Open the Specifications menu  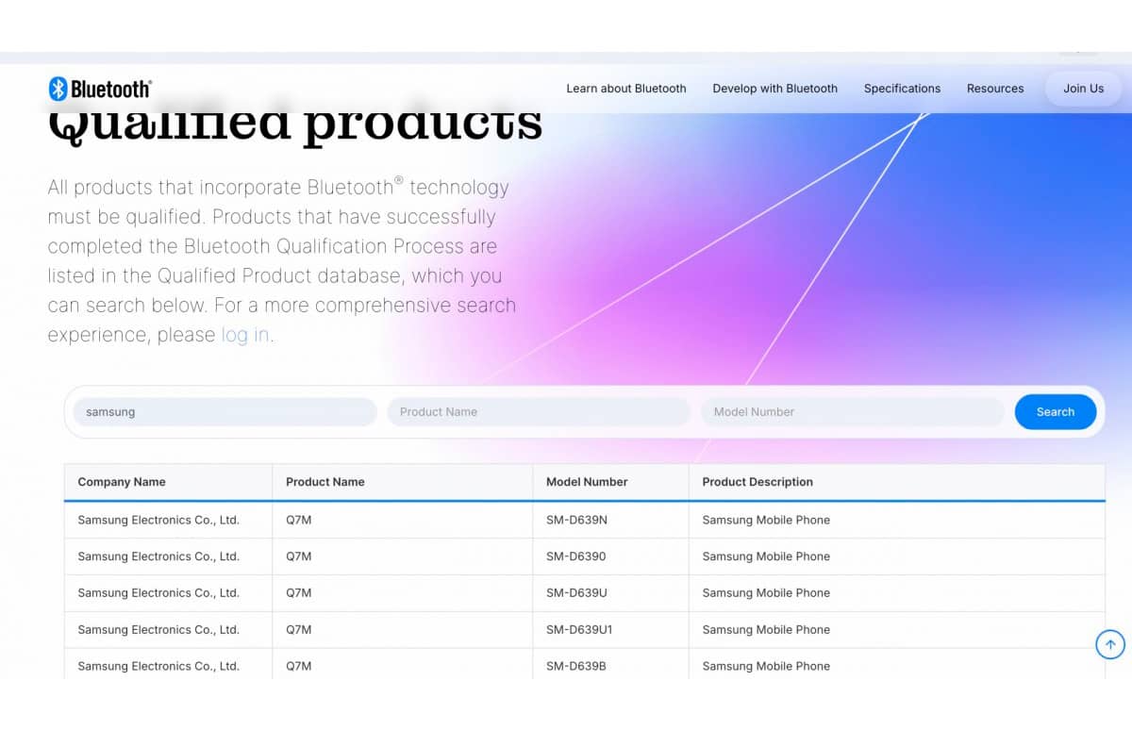[902, 89]
